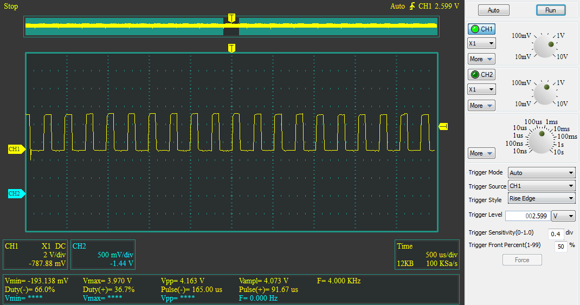Click the Pulse(+)= 91.67 us measurement

click(268, 289)
